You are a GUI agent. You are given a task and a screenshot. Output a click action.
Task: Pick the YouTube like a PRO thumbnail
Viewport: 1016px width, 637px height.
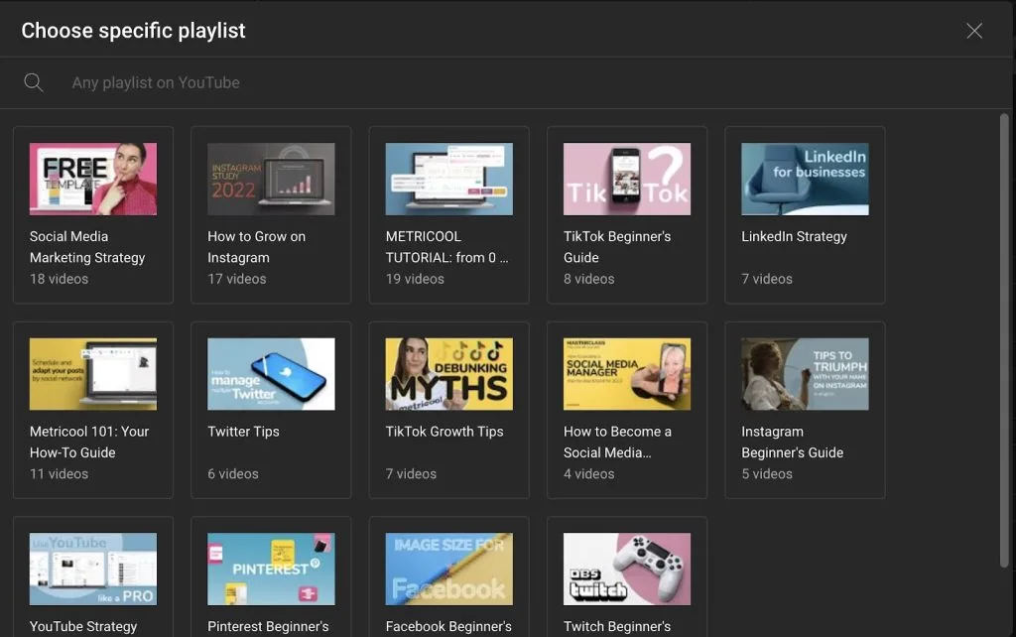click(x=92, y=569)
